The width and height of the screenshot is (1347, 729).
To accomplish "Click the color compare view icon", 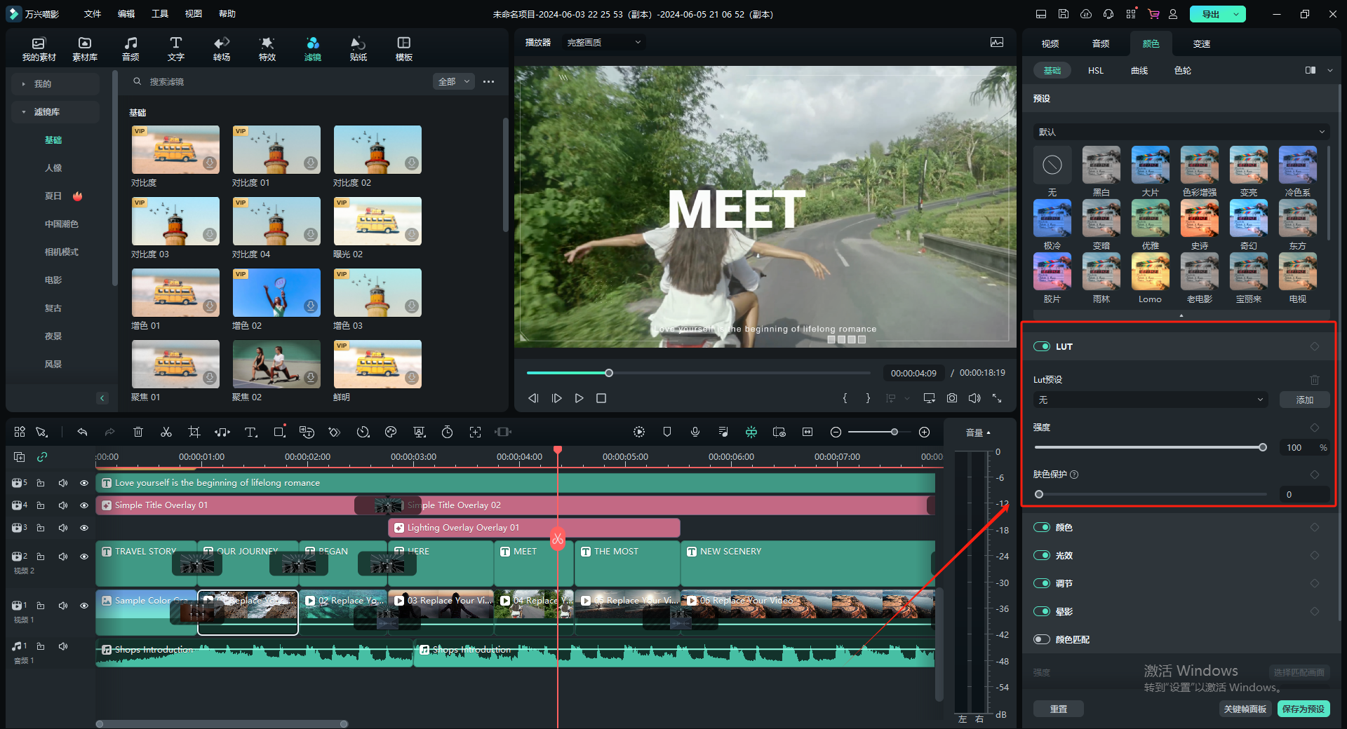I will (1311, 70).
